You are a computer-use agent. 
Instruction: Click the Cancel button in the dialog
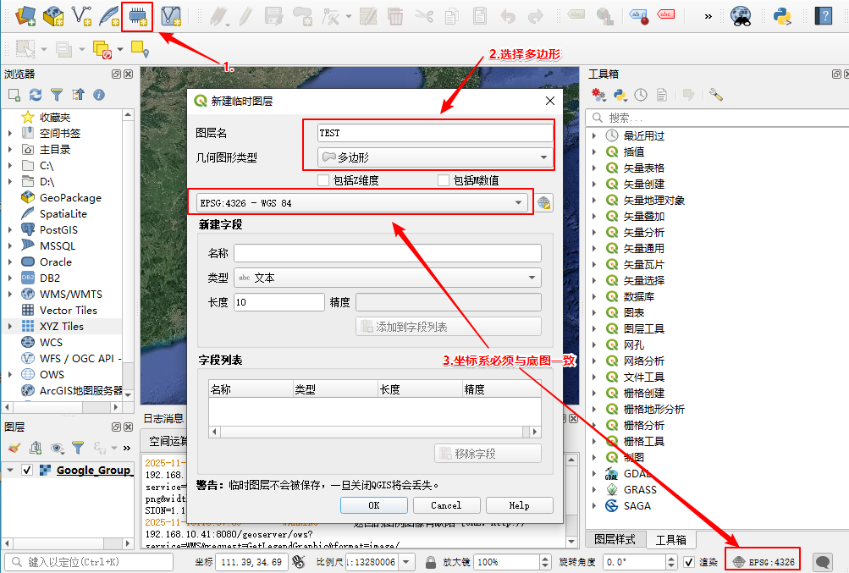446,505
